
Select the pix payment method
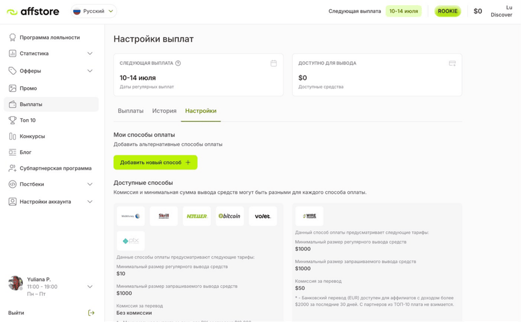point(131,241)
